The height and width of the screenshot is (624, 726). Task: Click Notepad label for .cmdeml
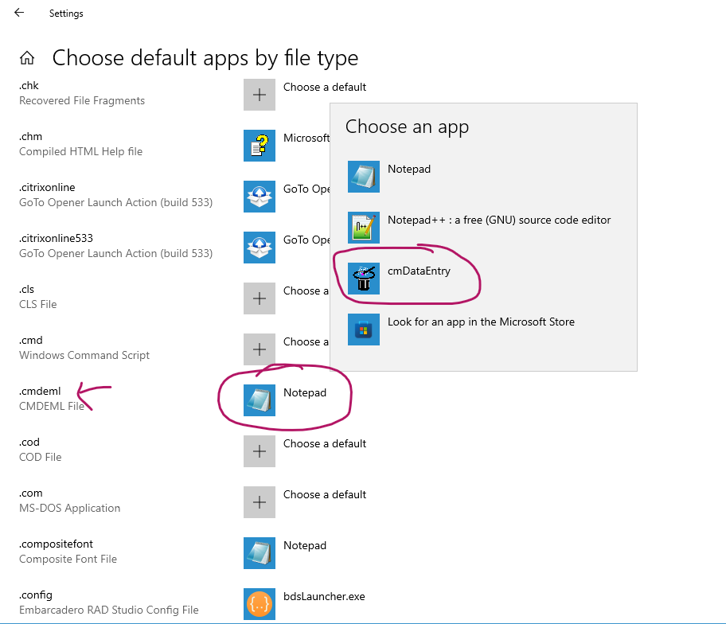(x=305, y=392)
